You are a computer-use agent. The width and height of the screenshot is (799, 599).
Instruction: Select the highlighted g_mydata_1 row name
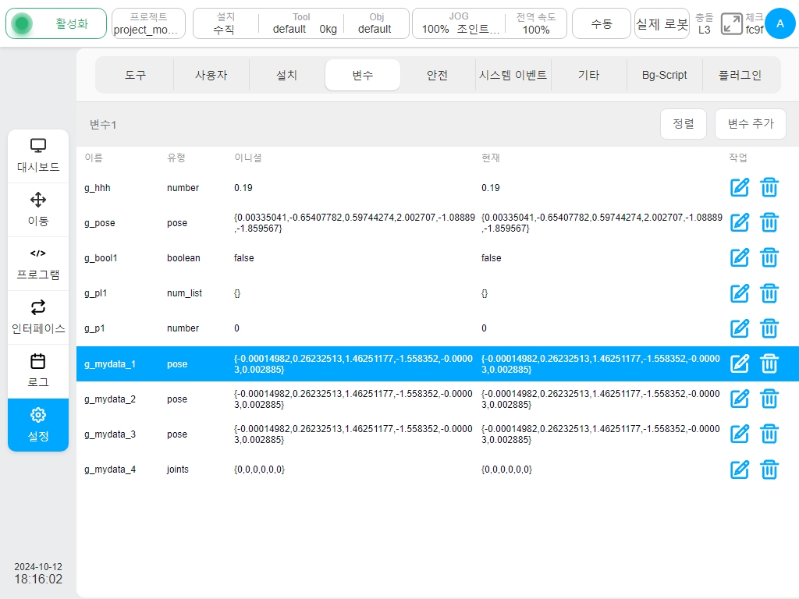click(x=110, y=363)
